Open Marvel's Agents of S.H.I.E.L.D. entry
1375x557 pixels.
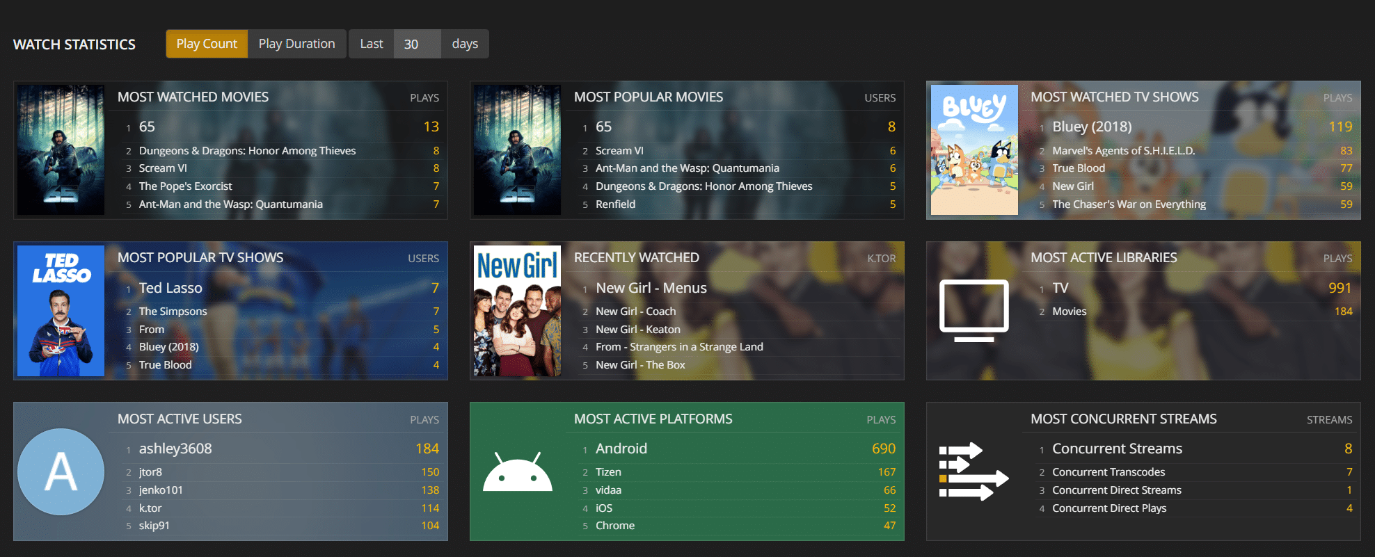(1123, 151)
